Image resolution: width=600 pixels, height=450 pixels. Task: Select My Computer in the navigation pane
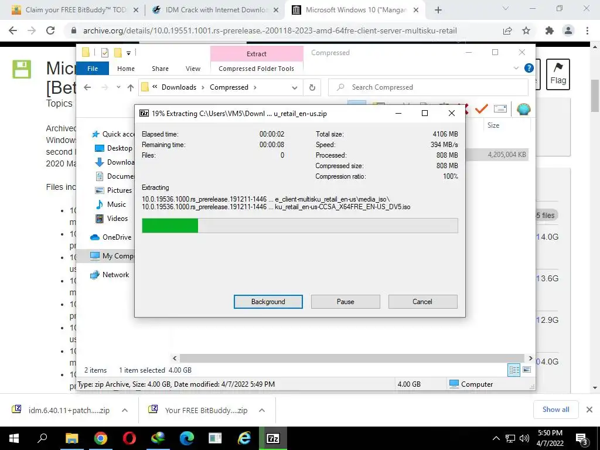coord(112,256)
